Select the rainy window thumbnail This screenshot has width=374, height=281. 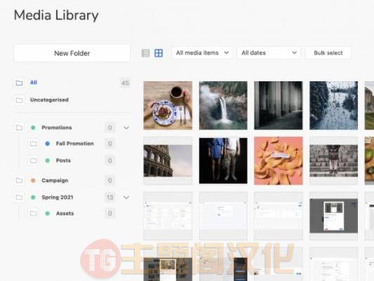(334, 105)
